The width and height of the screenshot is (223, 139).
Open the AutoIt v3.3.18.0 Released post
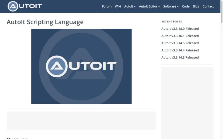(180, 29)
